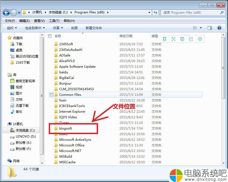Screen dimensions: 228x182
Task: Open the 共享 dropdown
Action: [x=58, y=28]
